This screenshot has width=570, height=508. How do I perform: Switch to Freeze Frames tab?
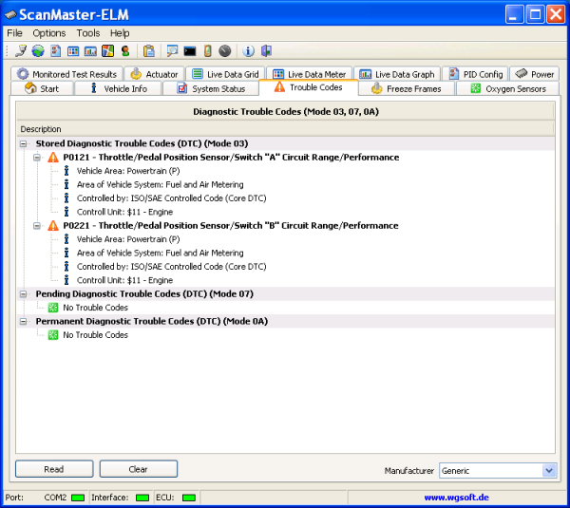pos(407,88)
